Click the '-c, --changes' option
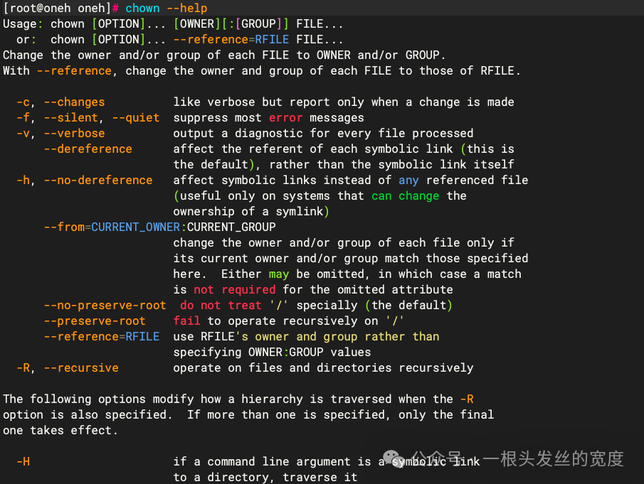This screenshot has width=644, height=484. [60, 102]
